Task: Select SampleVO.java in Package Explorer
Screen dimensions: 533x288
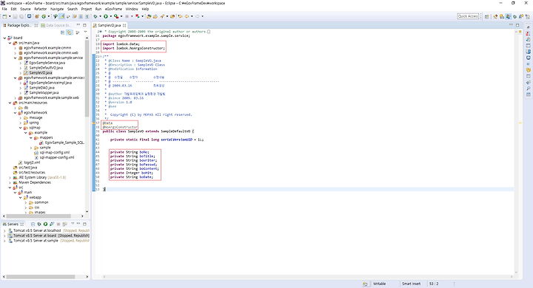Action: click(40, 73)
